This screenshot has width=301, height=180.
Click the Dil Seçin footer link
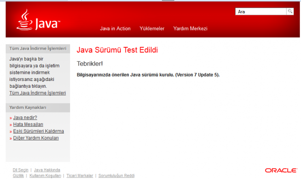(21, 170)
